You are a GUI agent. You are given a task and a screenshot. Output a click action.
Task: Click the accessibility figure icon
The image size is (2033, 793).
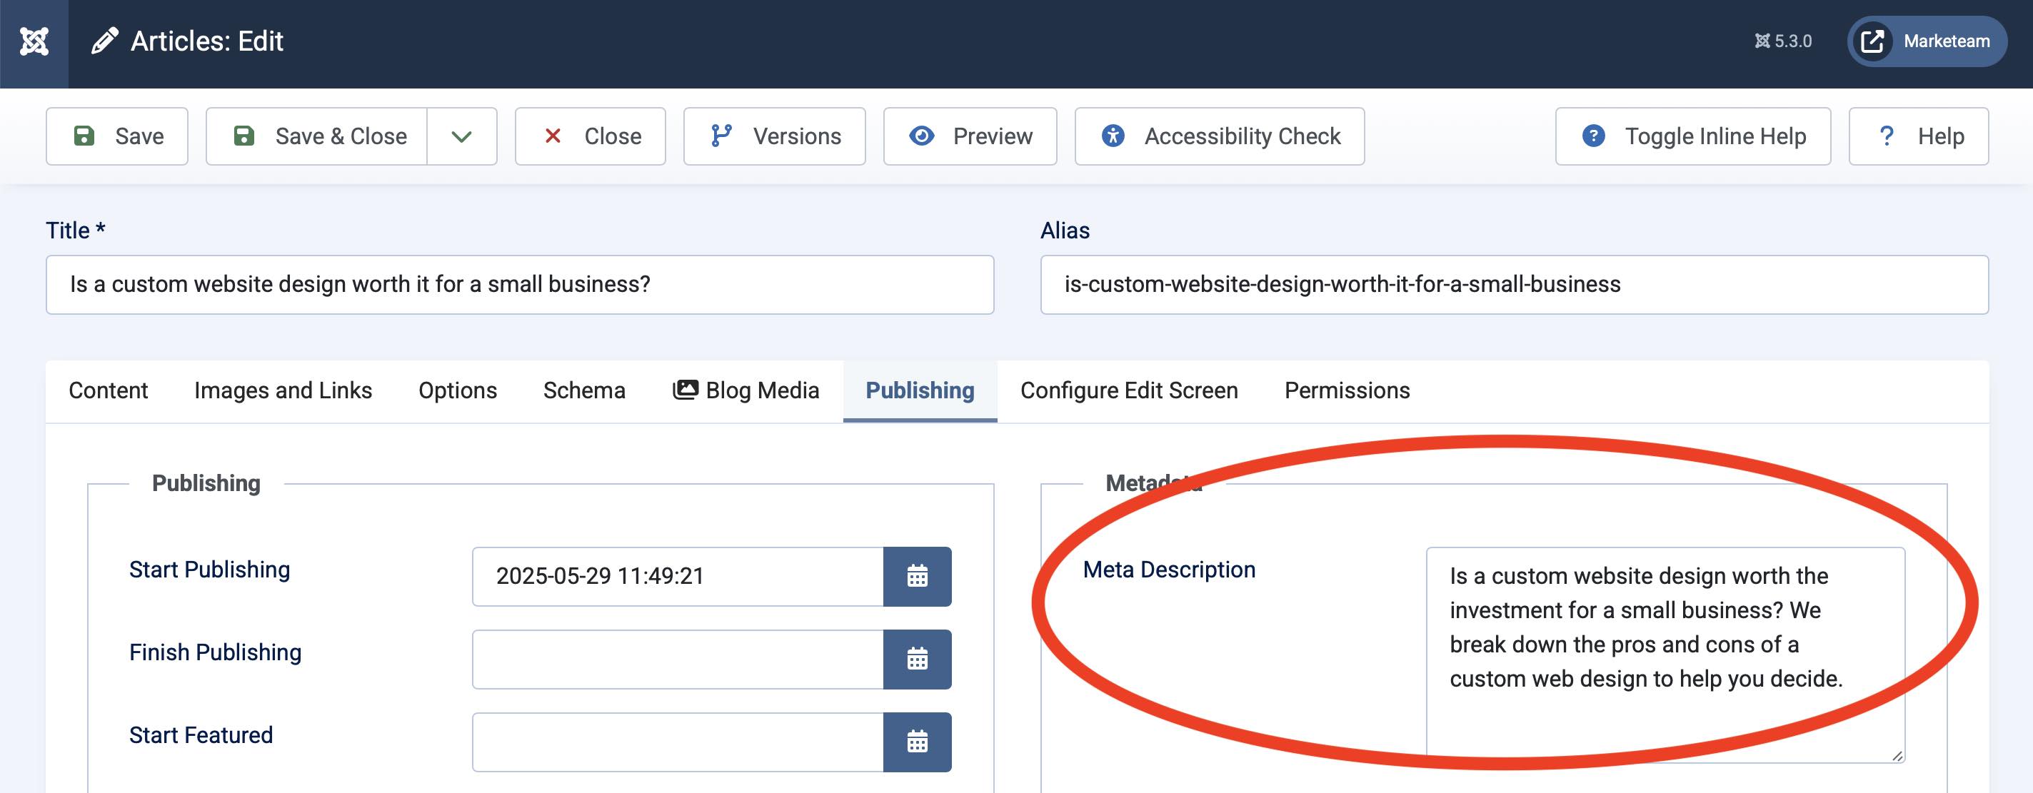[1112, 136]
